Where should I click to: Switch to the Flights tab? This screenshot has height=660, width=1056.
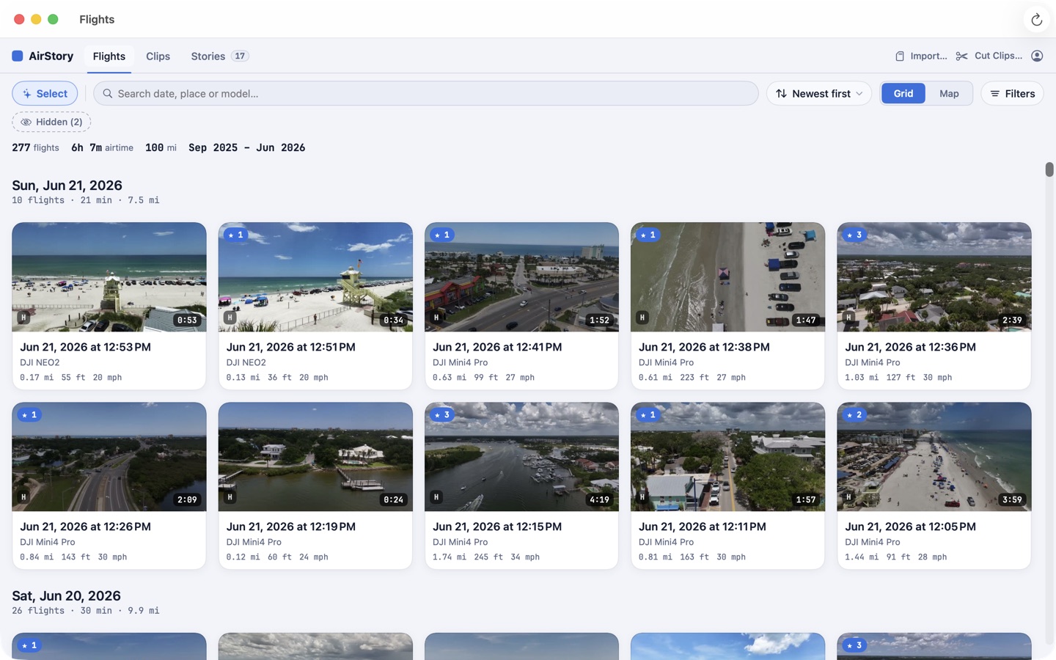tap(109, 56)
